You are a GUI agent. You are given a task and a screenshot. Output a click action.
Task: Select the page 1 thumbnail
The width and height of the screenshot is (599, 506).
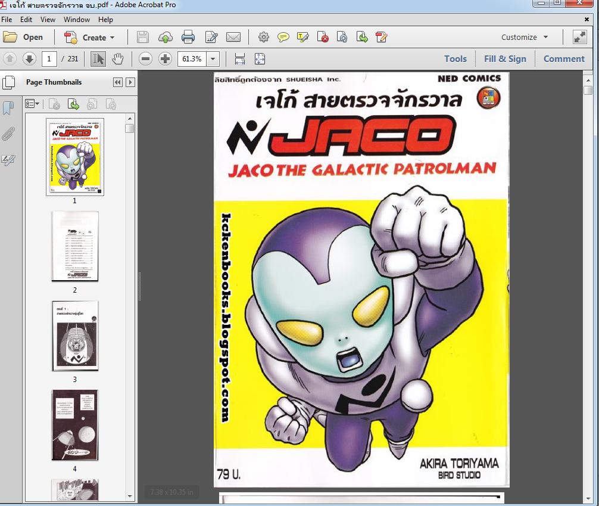pyautogui.click(x=75, y=157)
